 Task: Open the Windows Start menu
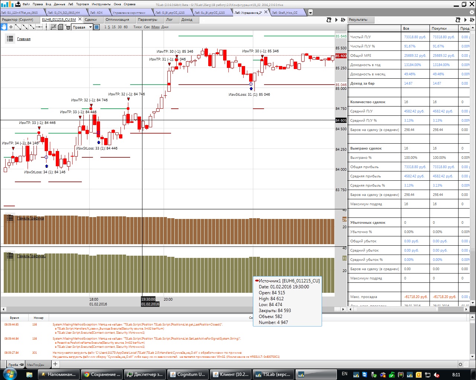[9, 374]
